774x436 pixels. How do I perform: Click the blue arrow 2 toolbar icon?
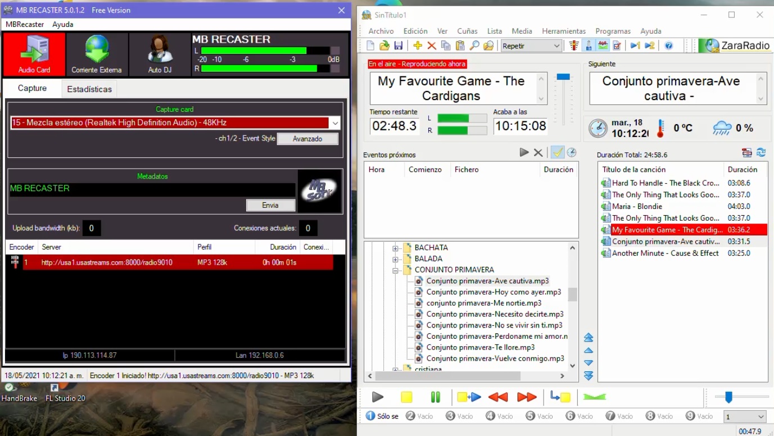pyautogui.click(x=650, y=46)
